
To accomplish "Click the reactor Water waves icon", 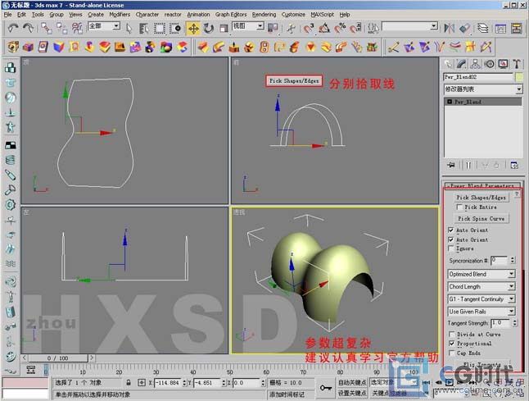I will 11,264.
